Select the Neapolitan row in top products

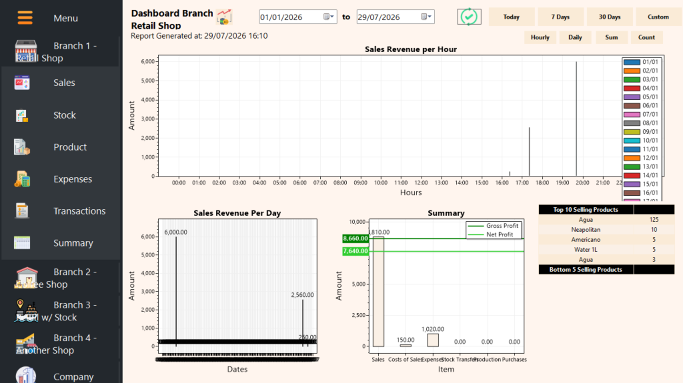tap(606, 230)
